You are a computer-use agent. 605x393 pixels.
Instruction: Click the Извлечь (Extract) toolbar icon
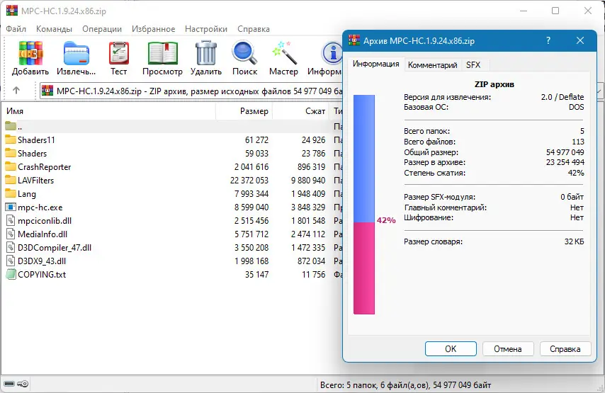(x=76, y=53)
